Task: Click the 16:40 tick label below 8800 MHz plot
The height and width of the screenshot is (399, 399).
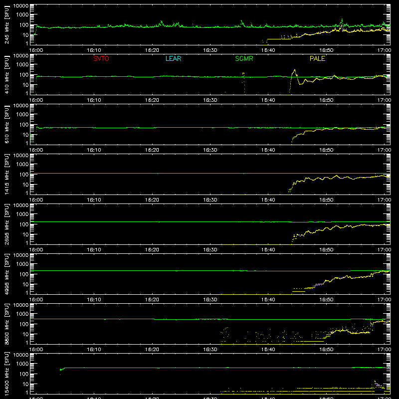Action: (268, 350)
